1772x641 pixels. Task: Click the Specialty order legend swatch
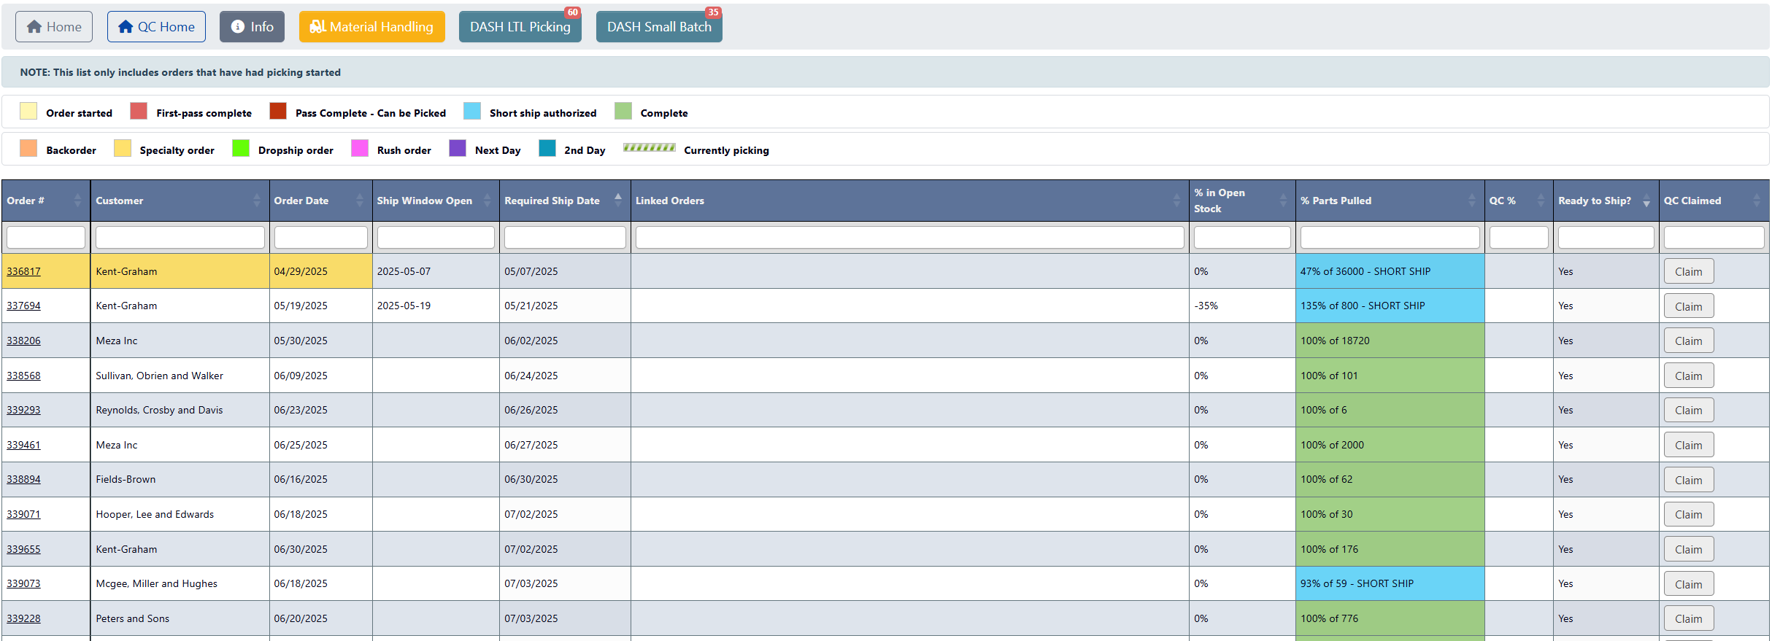[123, 149]
